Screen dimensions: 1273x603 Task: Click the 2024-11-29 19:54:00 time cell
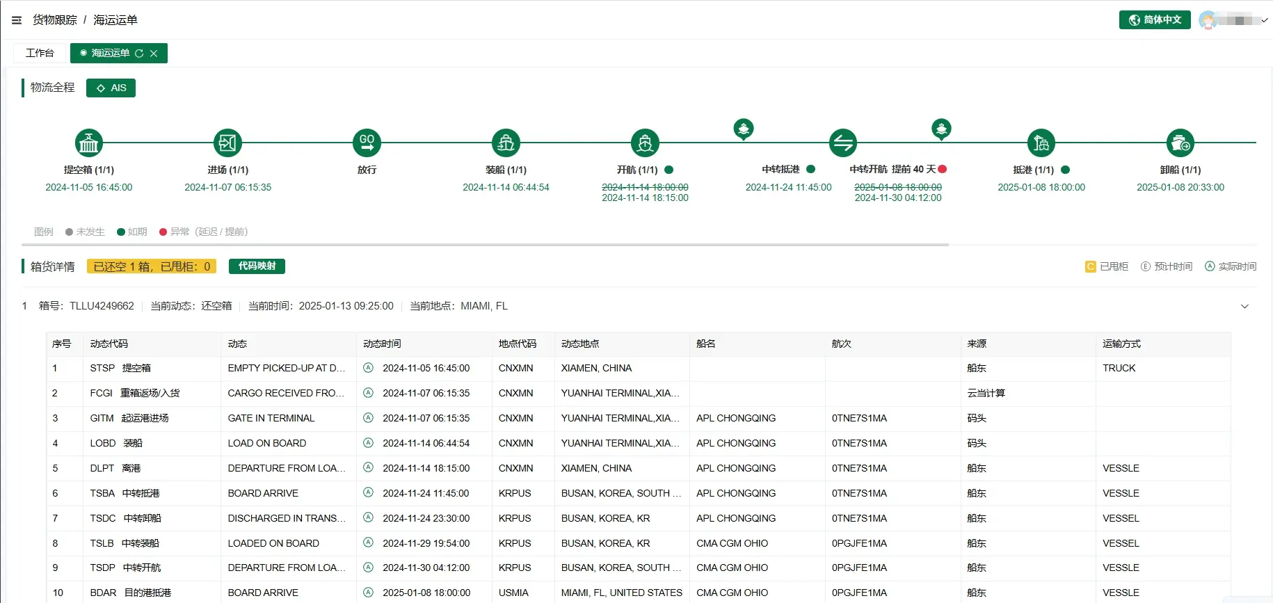(x=424, y=543)
